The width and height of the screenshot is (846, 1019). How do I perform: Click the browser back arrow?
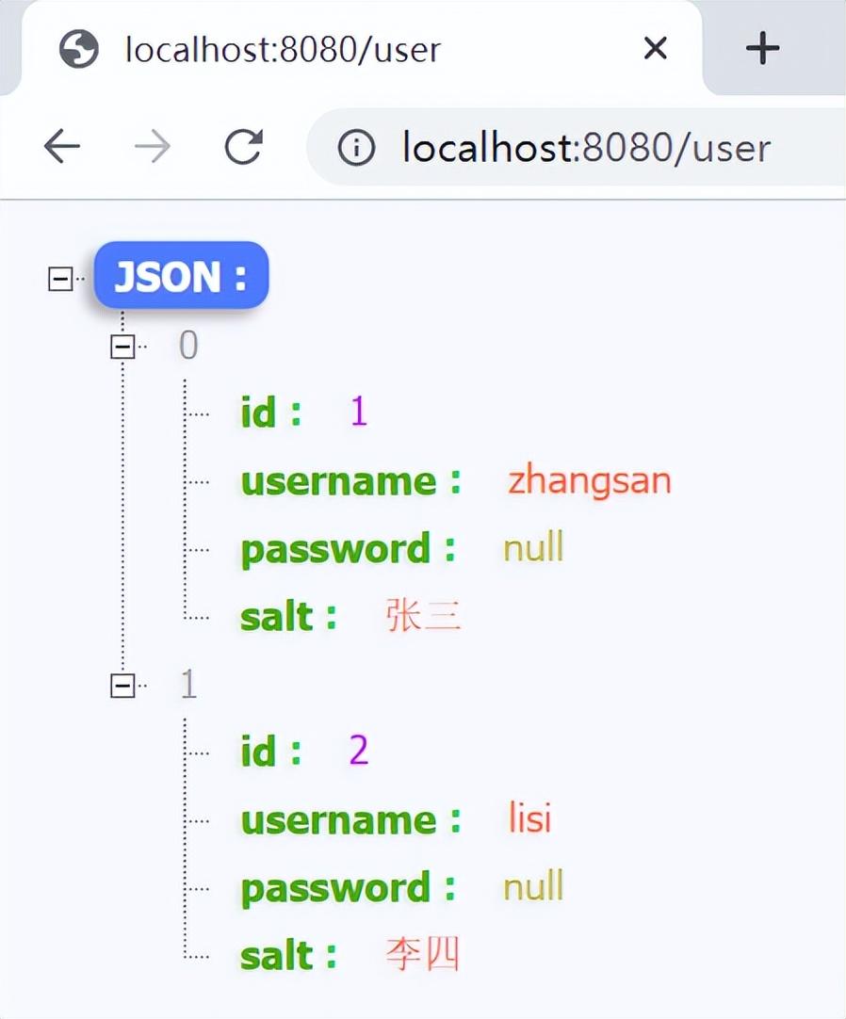click(62, 147)
